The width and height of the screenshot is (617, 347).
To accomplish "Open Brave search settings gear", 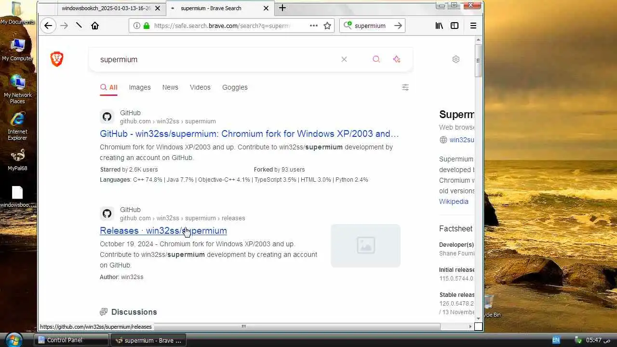I will coord(456,59).
